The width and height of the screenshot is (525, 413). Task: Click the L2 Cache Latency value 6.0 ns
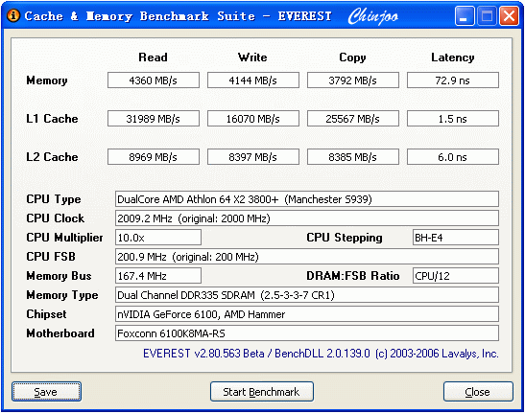453,157
